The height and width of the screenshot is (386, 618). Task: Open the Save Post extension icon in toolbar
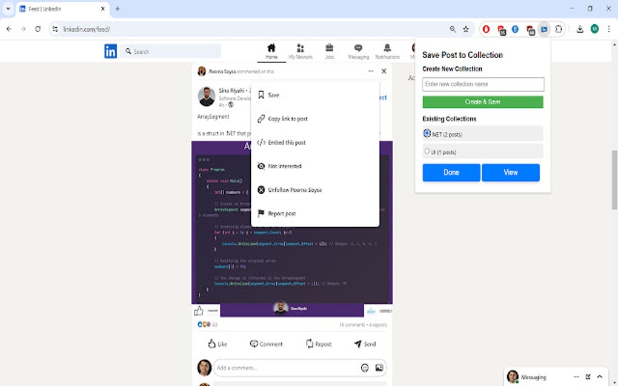543,28
